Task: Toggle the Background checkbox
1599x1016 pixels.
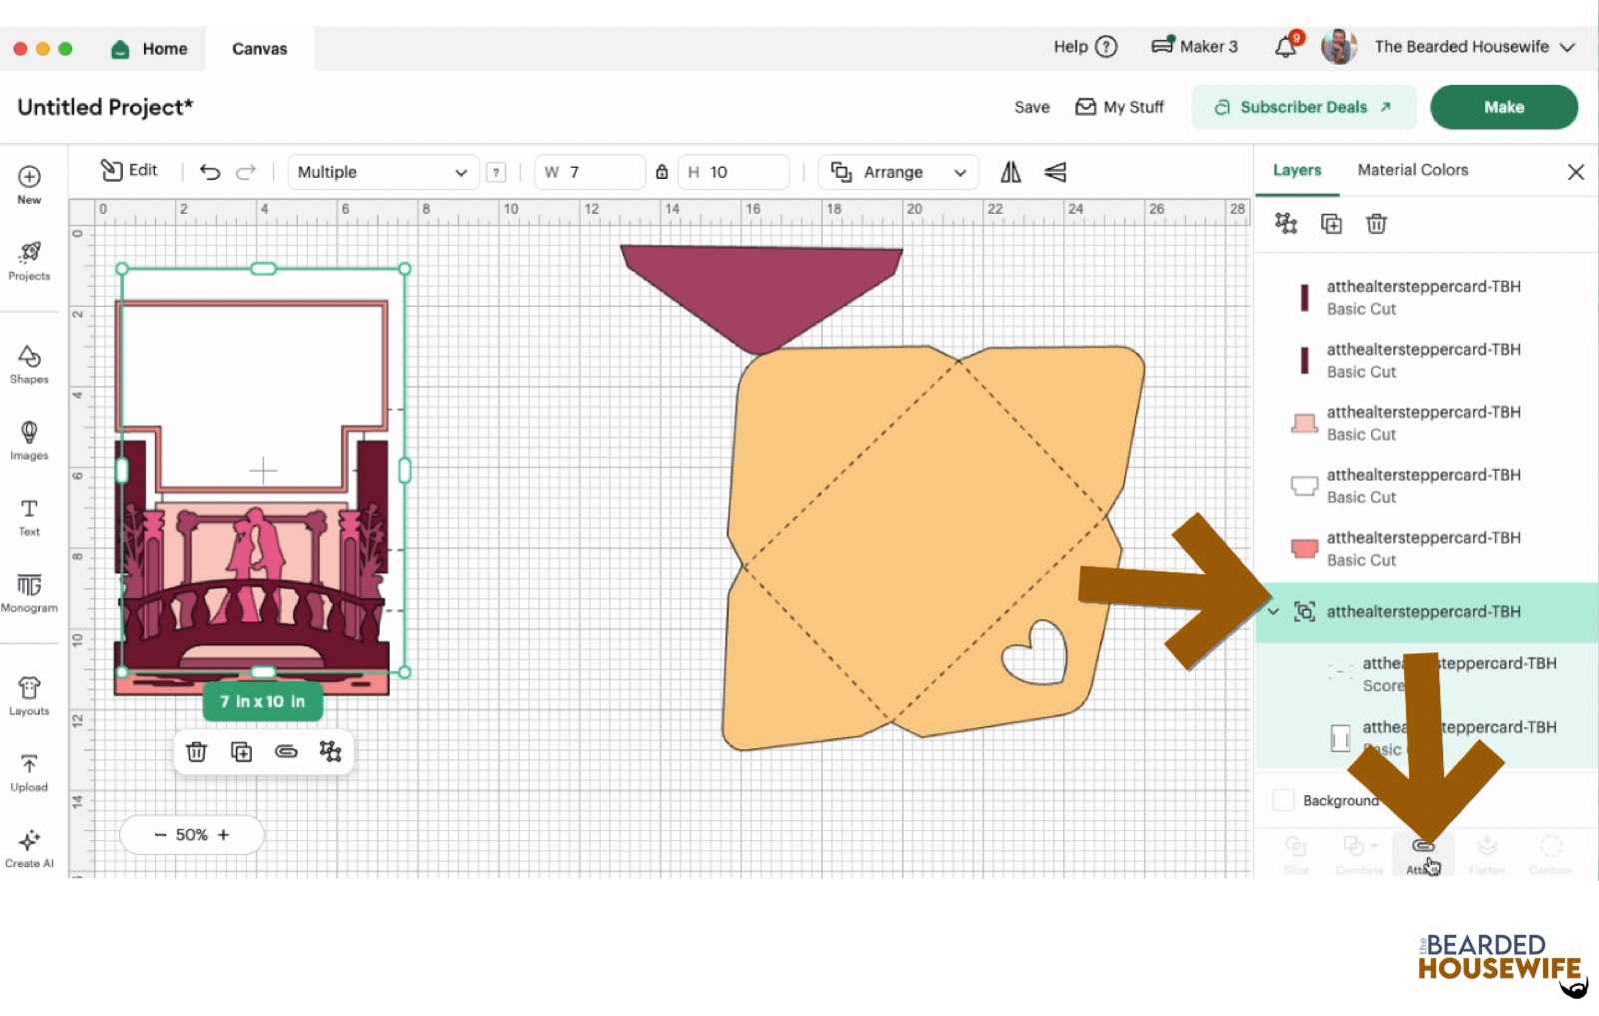Action: [1283, 800]
